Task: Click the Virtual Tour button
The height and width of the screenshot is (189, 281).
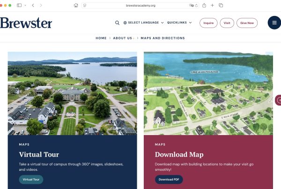Action: 31,179
